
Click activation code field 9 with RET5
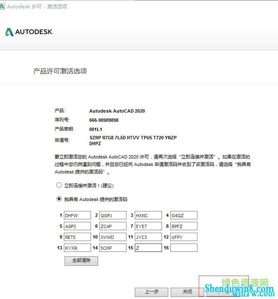77,237
